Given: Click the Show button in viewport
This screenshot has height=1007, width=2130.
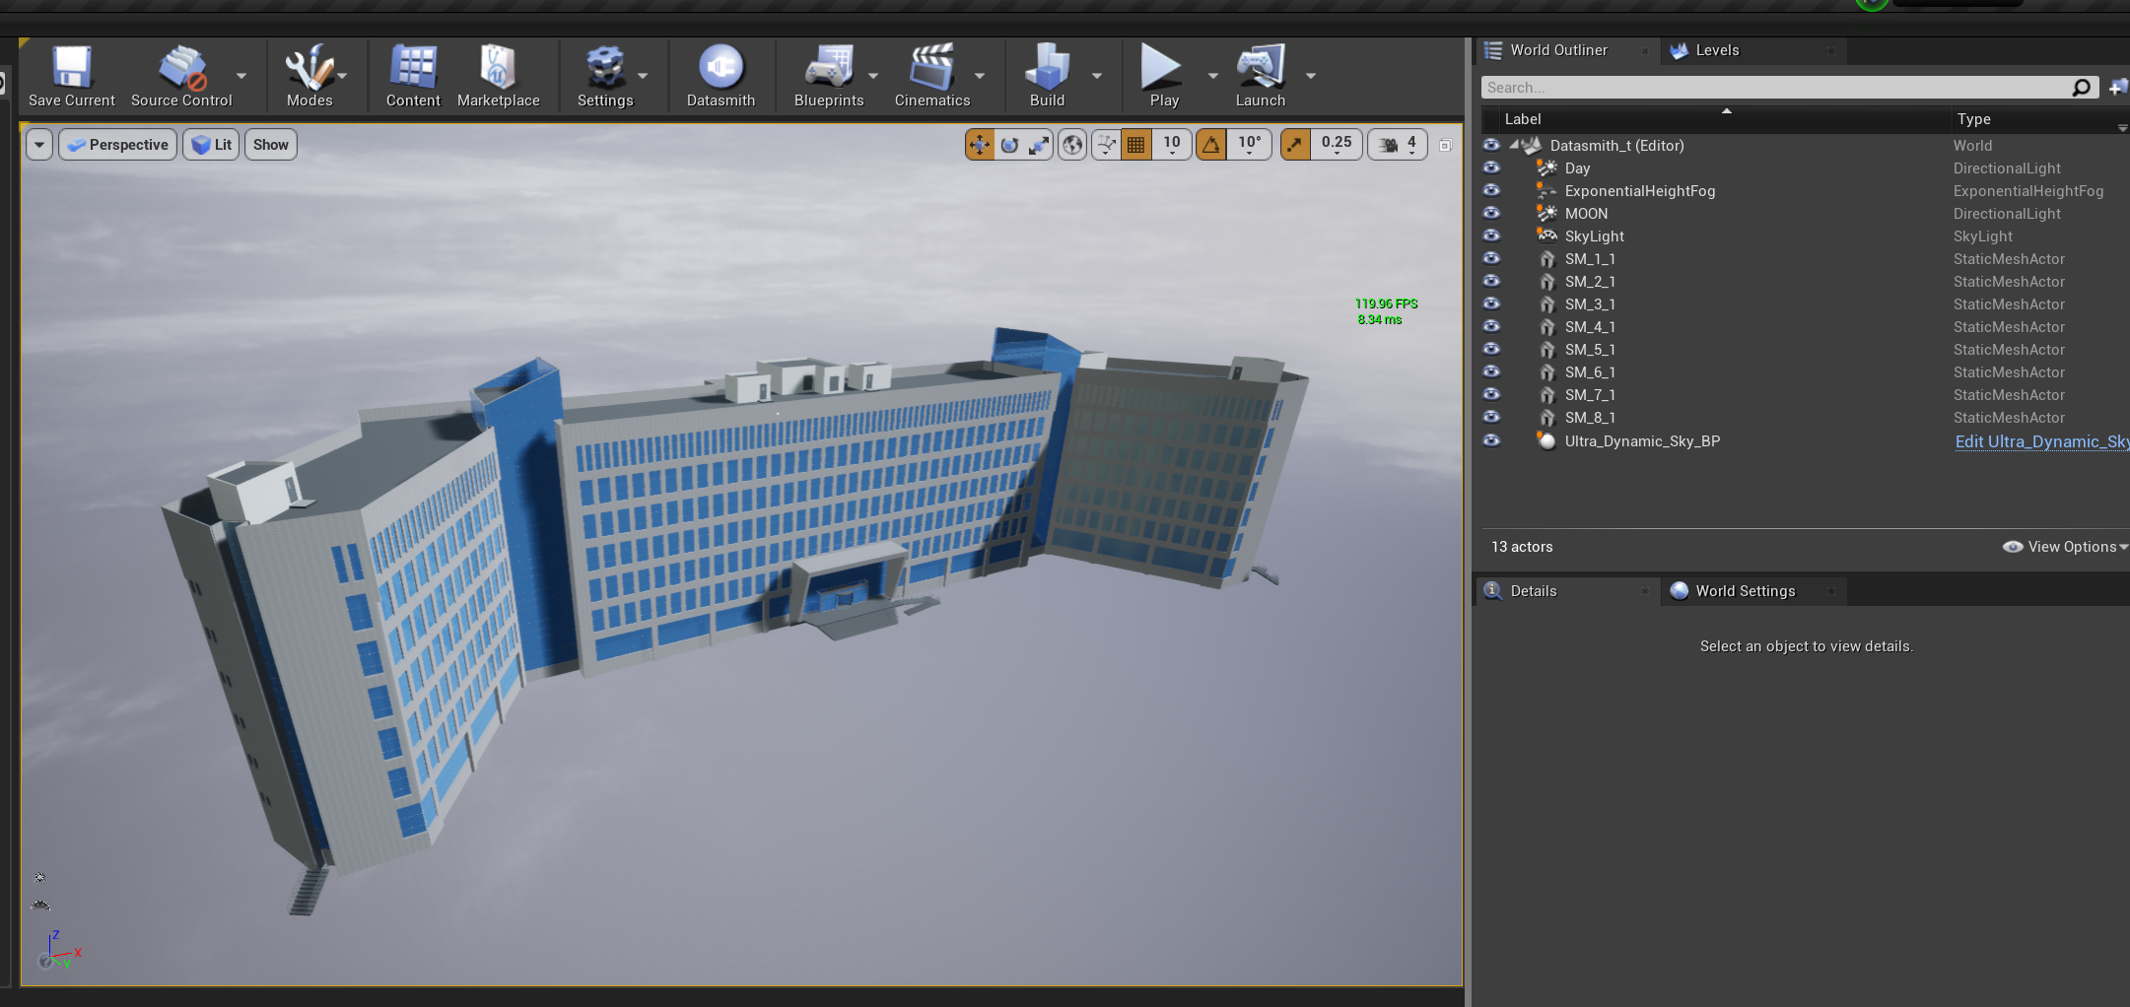Looking at the screenshot, I should pyautogui.click(x=270, y=144).
